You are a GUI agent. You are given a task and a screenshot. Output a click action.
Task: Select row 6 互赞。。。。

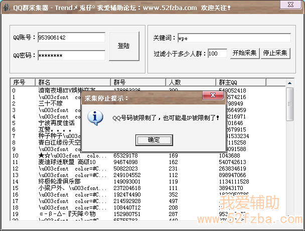coord(55,129)
